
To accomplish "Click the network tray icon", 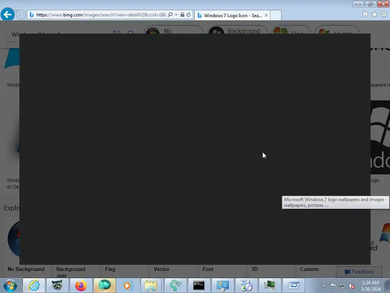I will 342,286.
